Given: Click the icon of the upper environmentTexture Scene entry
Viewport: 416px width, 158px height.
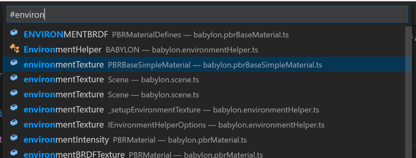Looking at the screenshot, I should coord(14,77).
